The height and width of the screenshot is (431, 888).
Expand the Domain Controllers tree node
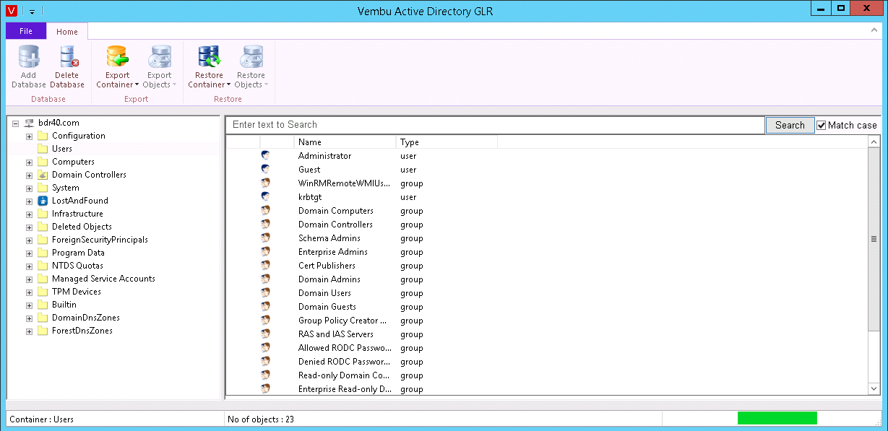point(29,175)
